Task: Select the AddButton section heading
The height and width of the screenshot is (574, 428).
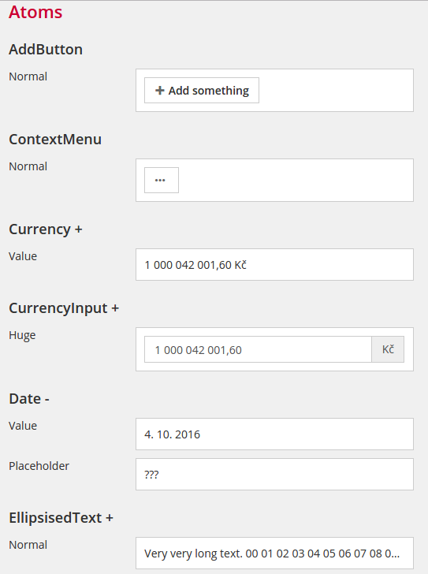Action: (x=46, y=50)
